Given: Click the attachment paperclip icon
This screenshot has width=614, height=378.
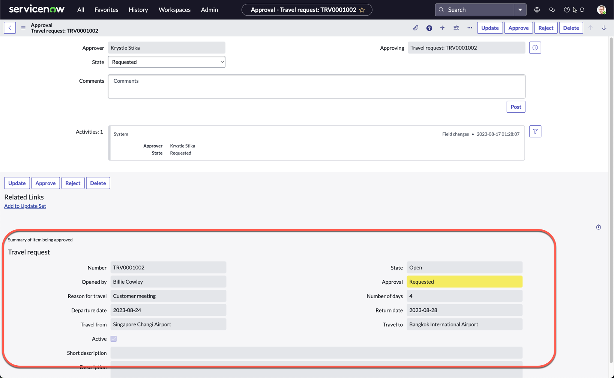Looking at the screenshot, I should click(416, 28).
